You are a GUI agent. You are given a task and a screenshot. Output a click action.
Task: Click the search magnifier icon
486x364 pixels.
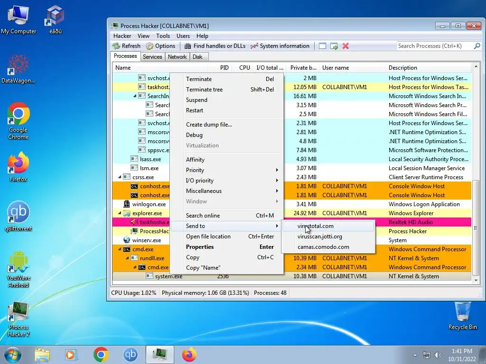click(x=477, y=46)
